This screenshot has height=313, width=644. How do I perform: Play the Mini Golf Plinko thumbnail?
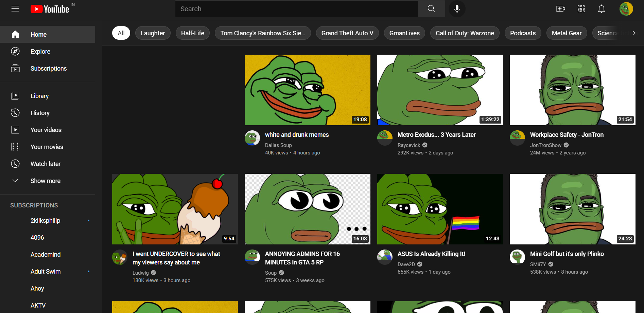click(x=573, y=209)
